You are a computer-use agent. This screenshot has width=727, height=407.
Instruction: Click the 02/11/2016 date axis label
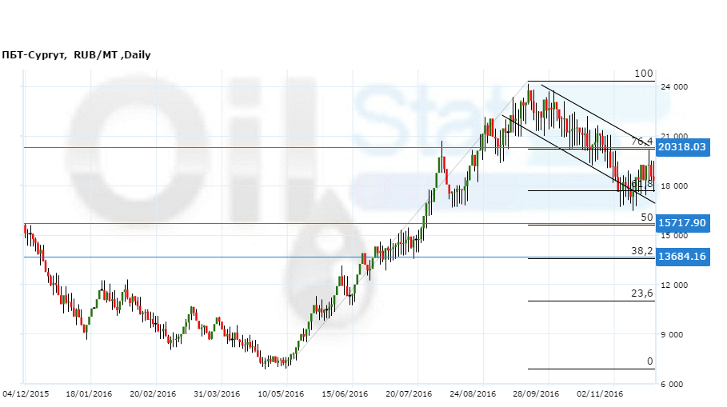pos(600,394)
